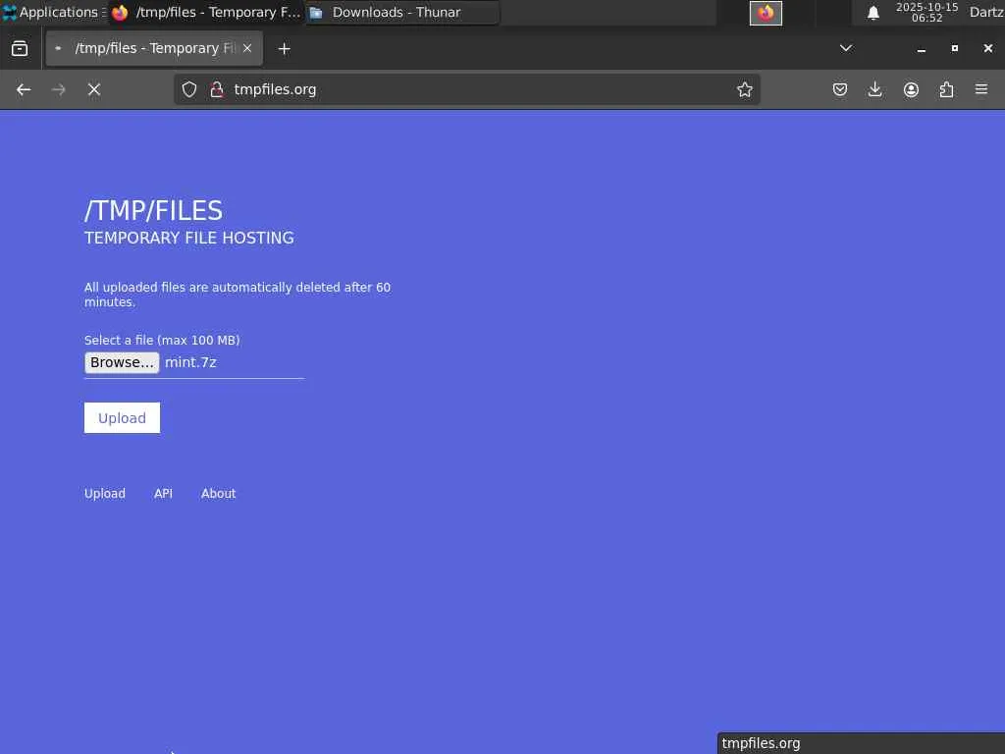Open the Applications menu in panel
Viewport: 1005px width, 754px height.
click(x=52, y=12)
